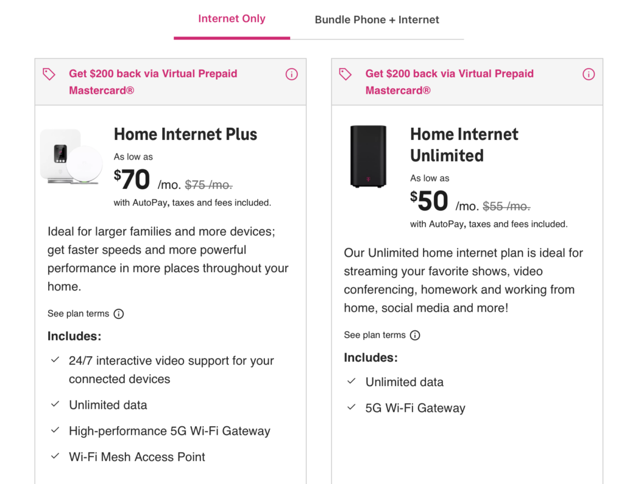Click info icon on Home Internet Unlimited promo banner
Viewport: 624px width, 484px height.
click(589, 74)
